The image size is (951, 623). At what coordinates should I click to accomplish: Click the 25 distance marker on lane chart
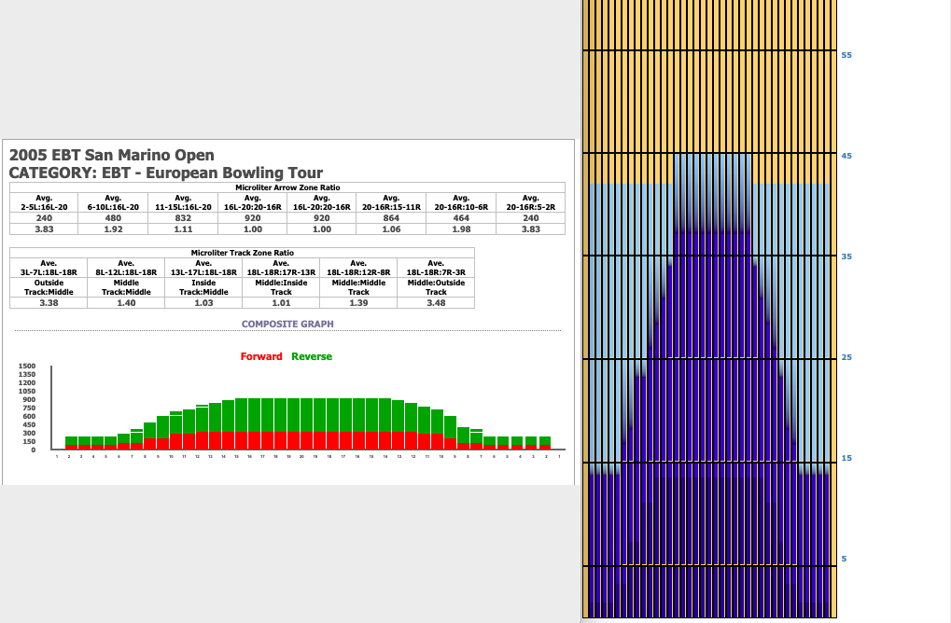click(x=846, y=357)
